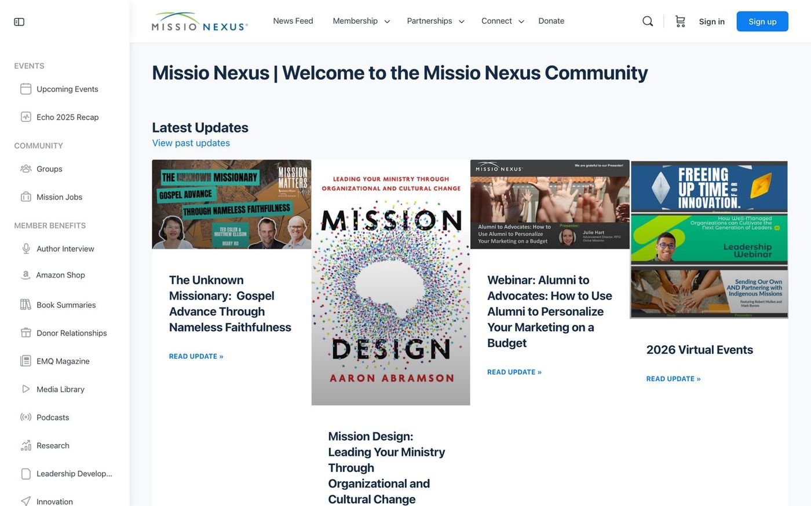
Task: Open the Webinar Alumni to Advocates title
Action: [x=550, y=312]
